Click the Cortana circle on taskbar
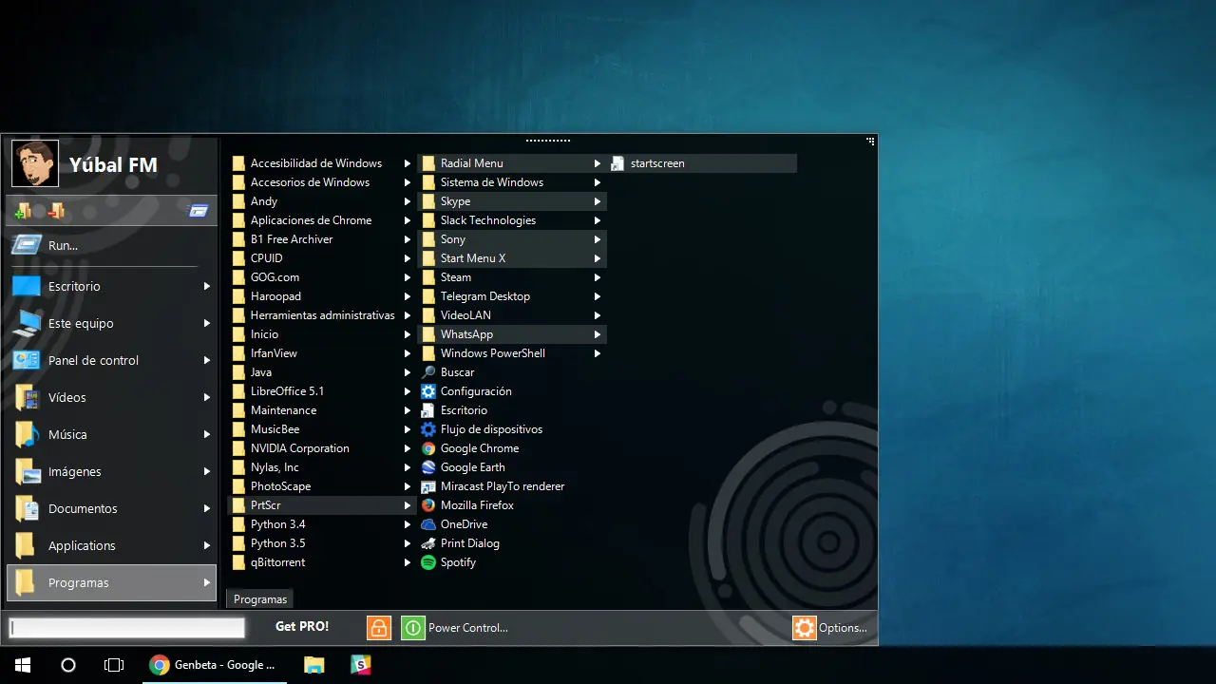The image size is (1216, 684). pyautogui.click(x=68, y=665)
